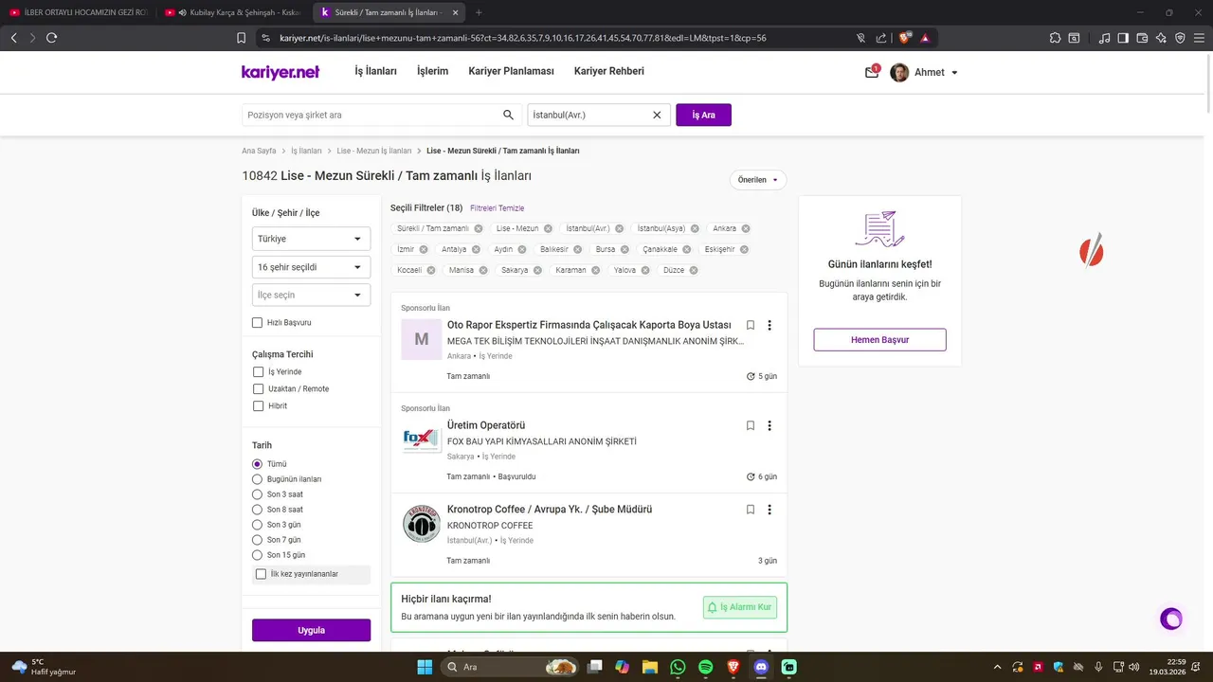Remove the Eskişehir filter chip
This screenshot has width=1213, height=682.
pyautogui.click(x=744, y=249)
